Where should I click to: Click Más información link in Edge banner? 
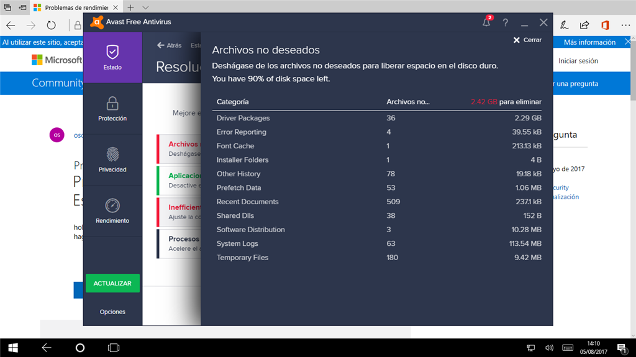[589, 42]
